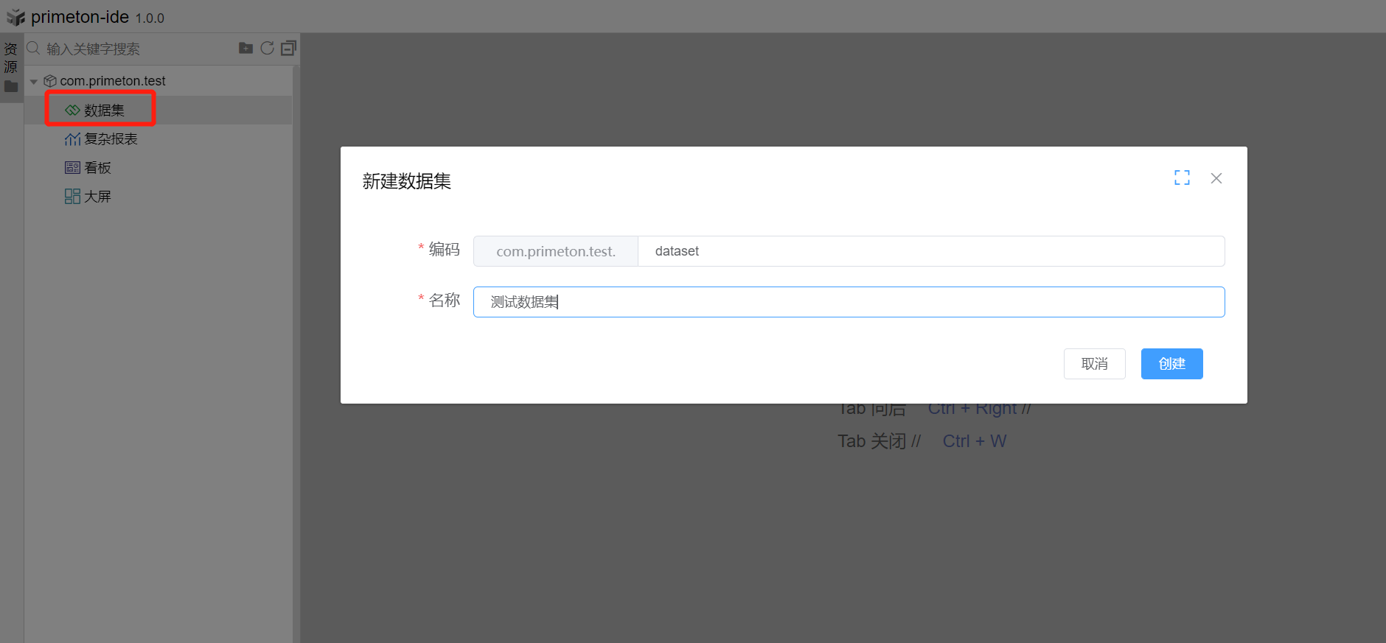Image resolution: width=1386 pixels, height=643 pixels.
Task: Open the 看板 tree item
Action: coord(97,168)
